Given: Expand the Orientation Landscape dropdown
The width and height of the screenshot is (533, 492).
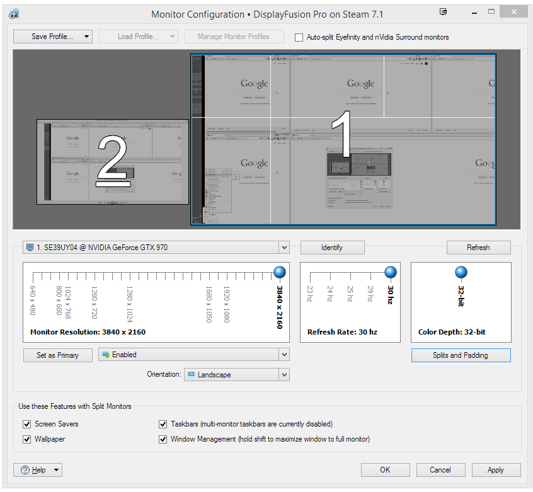Looking at the screenshot, I should (284, 375).
